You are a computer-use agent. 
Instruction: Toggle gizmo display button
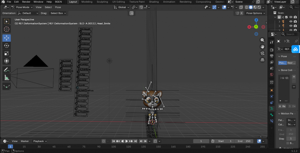click(x=215, y=7)
